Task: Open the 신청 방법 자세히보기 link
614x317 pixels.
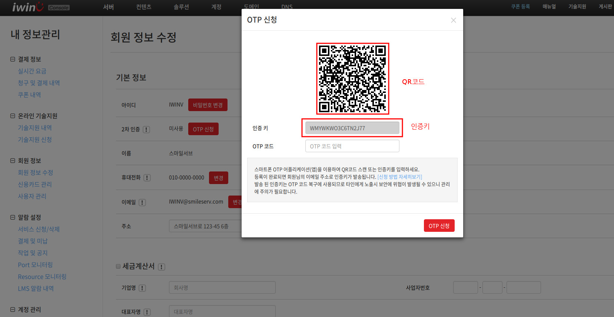Action: 400,177
